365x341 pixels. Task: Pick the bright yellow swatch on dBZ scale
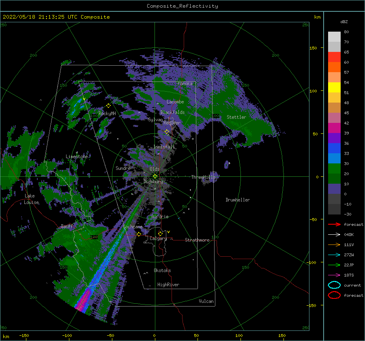tap(334, 88)
